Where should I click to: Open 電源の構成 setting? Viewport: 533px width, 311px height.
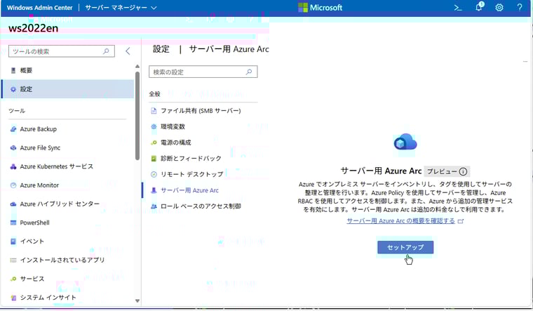pyautogui.click(x=176, y=143)
